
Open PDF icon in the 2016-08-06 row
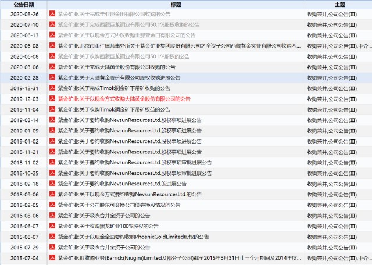(x=52, y=215)
